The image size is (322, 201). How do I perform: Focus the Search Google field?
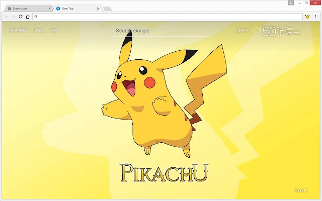(161, 31)
